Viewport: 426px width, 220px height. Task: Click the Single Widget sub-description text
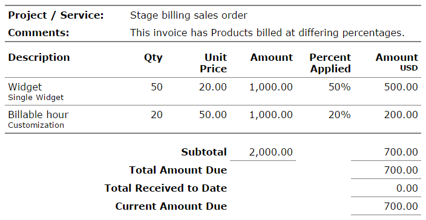click(36, 98)
